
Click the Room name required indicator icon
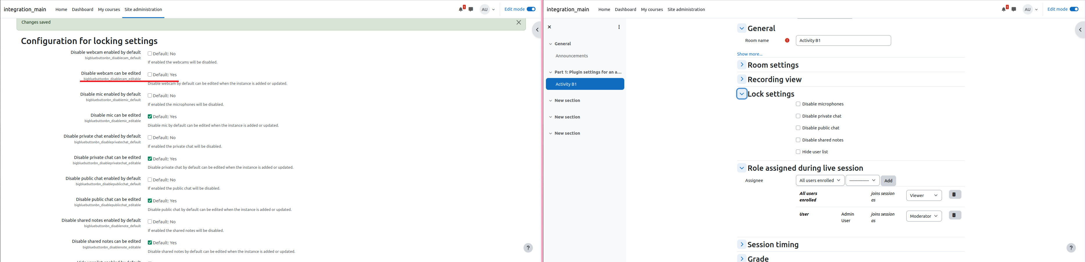point(787,40)
